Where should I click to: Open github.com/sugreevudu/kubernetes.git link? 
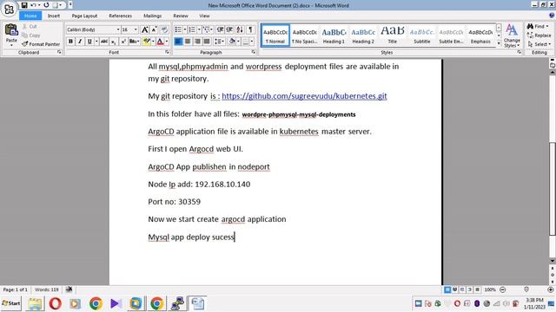click(x=304, y=96)
